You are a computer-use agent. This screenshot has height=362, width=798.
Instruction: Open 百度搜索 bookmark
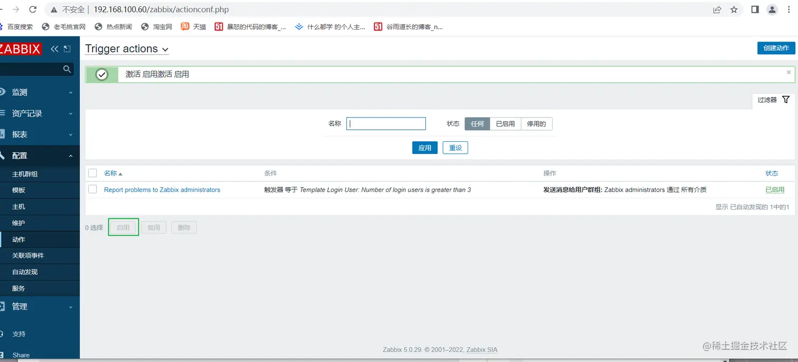coord(16,26)
